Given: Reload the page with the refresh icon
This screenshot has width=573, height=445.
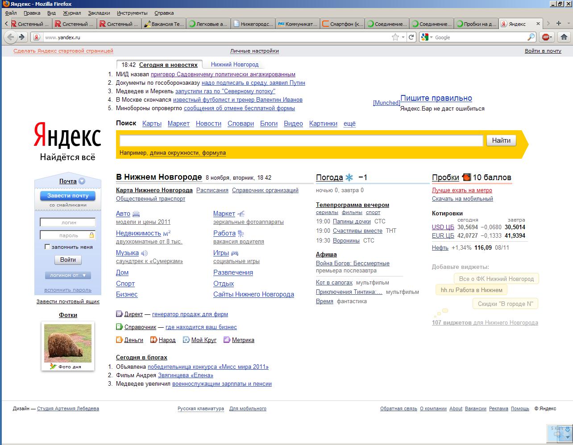Looking at the screenshot, I should [411, 37].
